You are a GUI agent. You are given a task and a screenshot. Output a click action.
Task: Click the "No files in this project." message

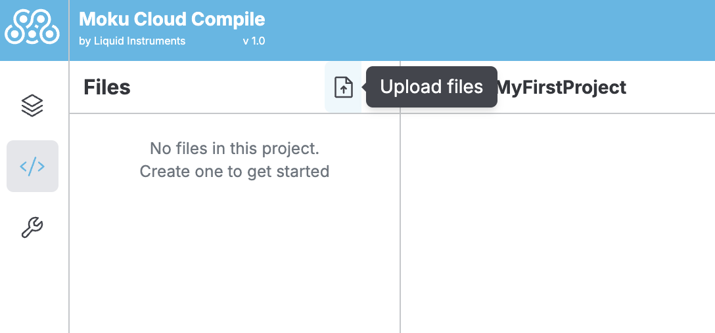tap(235, 149)
